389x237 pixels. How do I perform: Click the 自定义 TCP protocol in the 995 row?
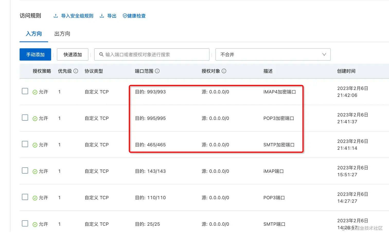(x=97, y=118)
